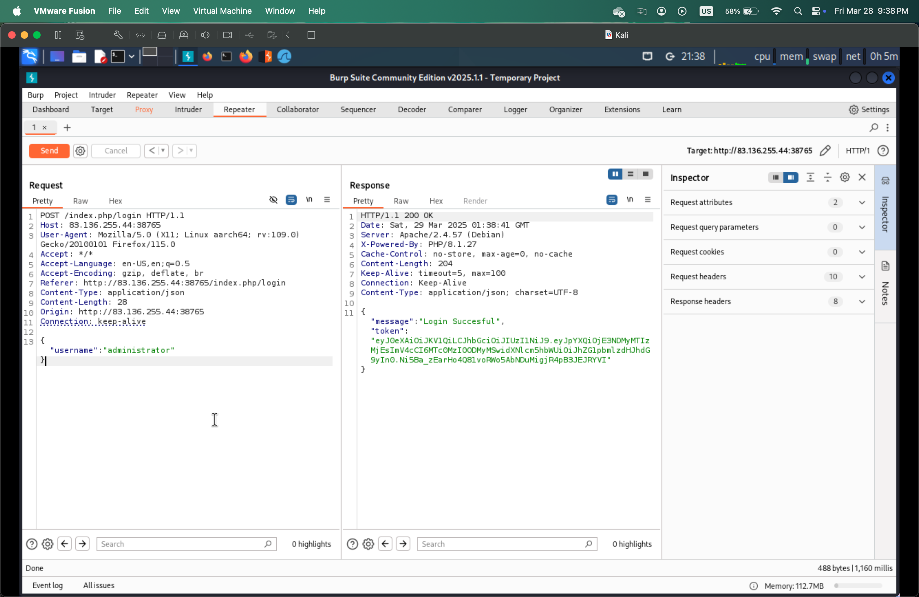
Task: Open Response search settings gear
Action: [368, 544]
